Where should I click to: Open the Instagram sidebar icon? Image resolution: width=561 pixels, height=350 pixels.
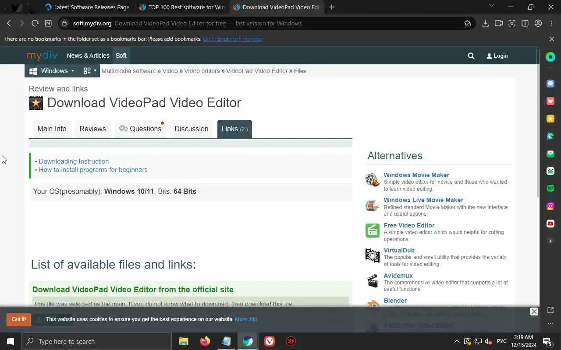tap(550, 206)
